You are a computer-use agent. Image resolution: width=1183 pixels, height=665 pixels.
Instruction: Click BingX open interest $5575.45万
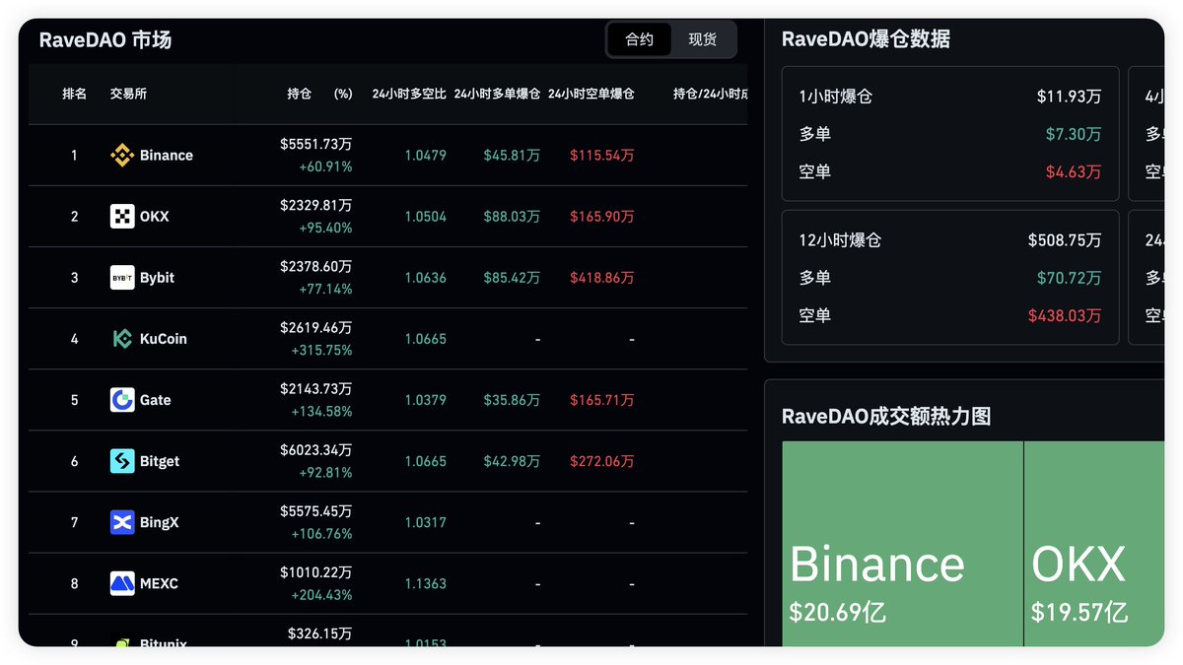[315, 510]
